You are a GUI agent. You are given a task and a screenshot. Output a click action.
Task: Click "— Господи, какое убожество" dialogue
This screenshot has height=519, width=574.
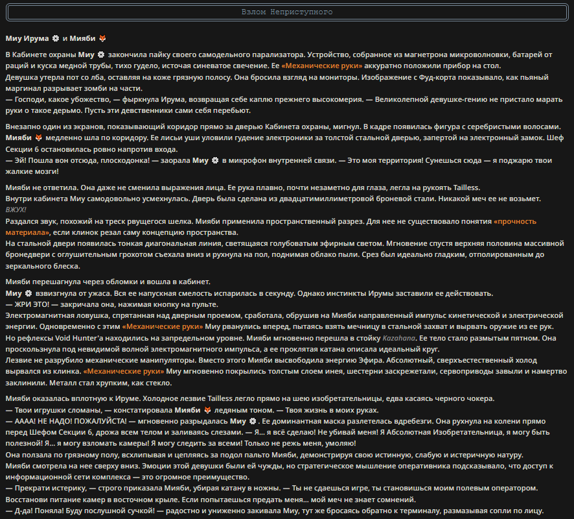58,100
